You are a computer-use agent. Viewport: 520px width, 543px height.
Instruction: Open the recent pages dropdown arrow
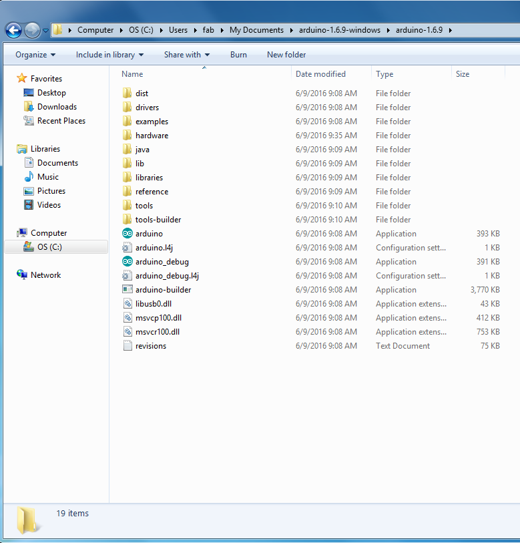coord(45,31)
